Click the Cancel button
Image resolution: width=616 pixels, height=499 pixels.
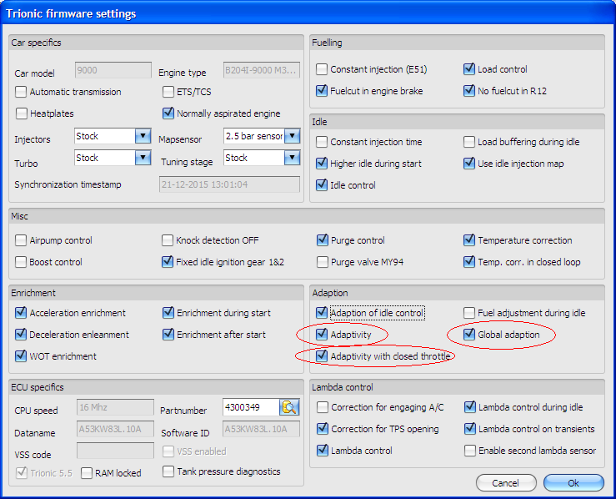[x=506, y=483]
